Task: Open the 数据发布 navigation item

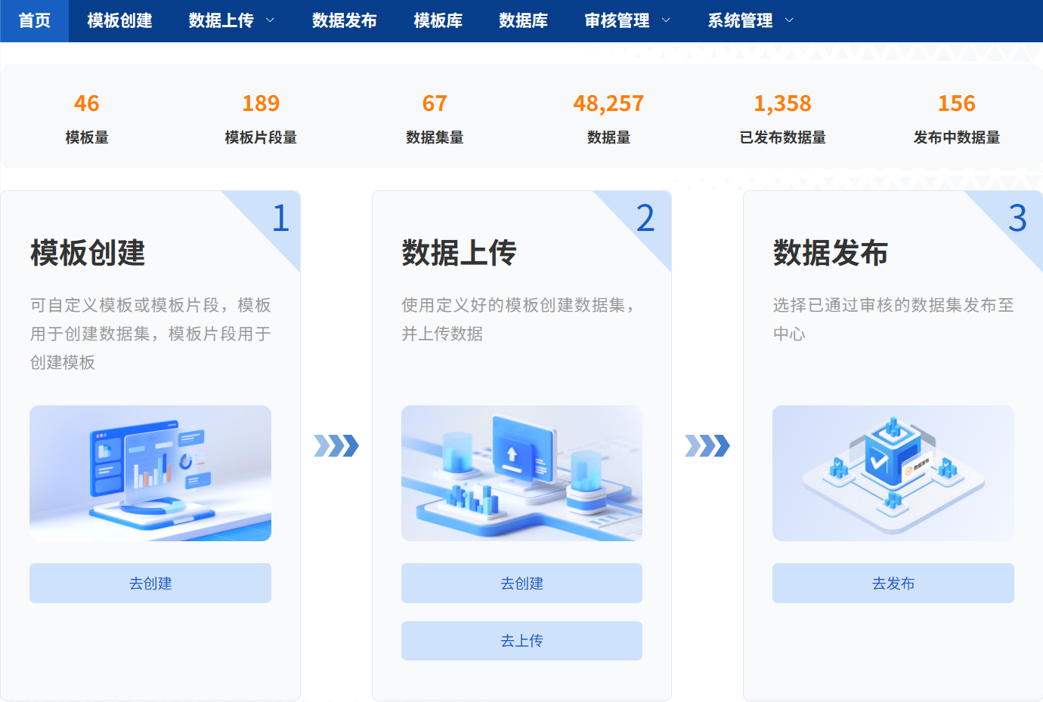Action: (x=345, y=20)
